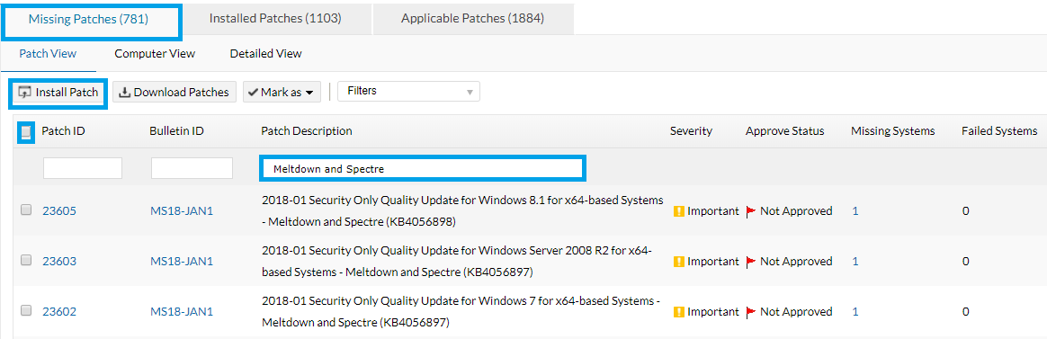Focus the Patch ID filter field
This screenshot has width=1047, height=339.
83,168
